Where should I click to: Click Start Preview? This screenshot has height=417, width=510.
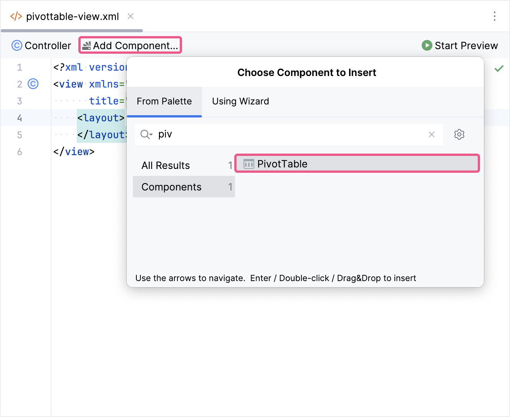[x=460, y=45]
